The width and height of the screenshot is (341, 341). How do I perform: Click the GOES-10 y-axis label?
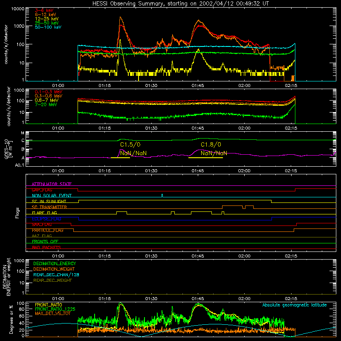click(9, 149)
